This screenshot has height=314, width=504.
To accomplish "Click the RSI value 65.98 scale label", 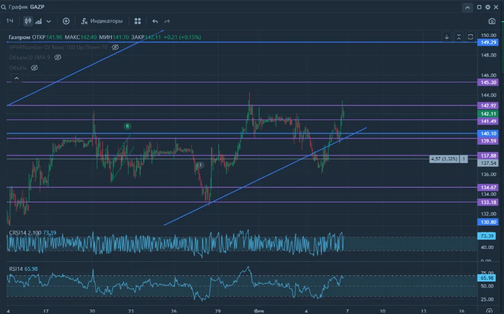I will (487, 278).
